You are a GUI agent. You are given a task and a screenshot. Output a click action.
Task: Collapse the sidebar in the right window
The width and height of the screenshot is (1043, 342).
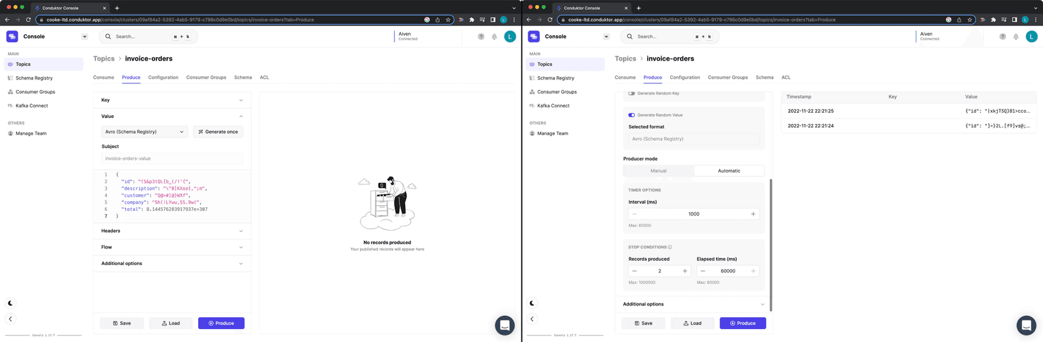coord(532,319)
